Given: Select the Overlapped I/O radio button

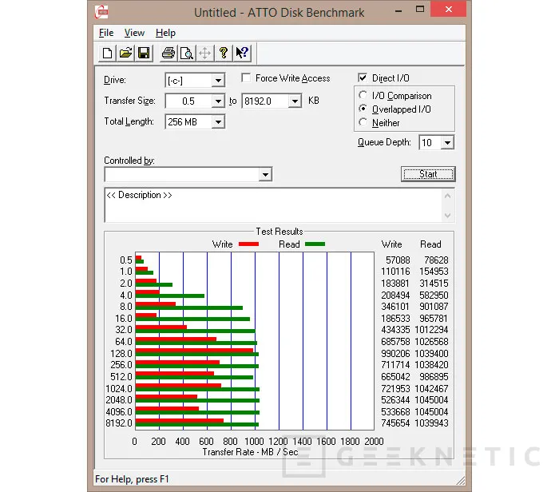Looking at the screenshot, I should [363, 109].
